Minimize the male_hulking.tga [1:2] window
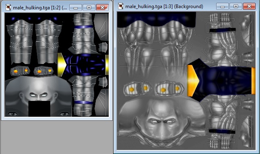 75,8
